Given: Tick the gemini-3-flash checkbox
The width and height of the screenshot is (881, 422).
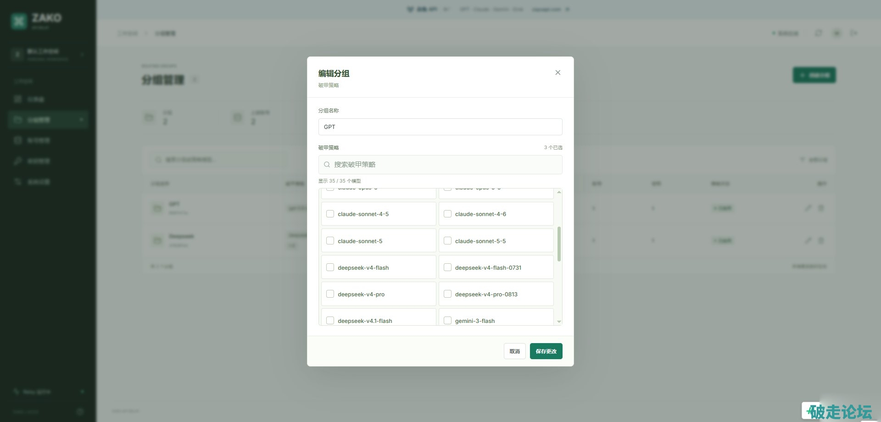Looking at the screenshot, I should tap(447, 321).
